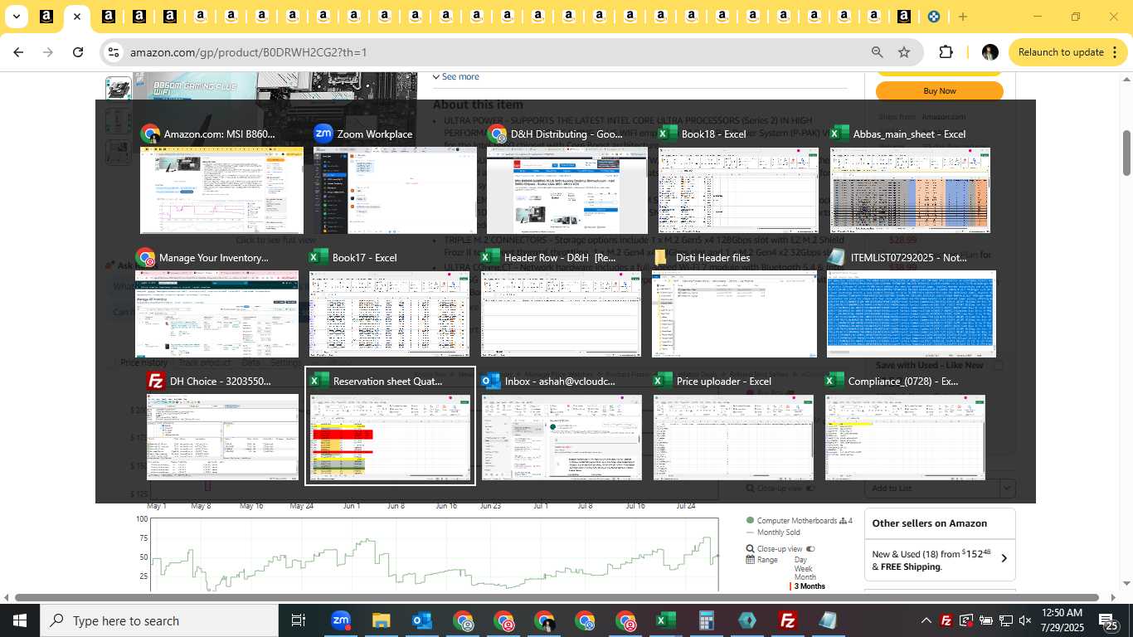Open the Windows Start menu
The image size is (1133, 637).
click(20, 620)
